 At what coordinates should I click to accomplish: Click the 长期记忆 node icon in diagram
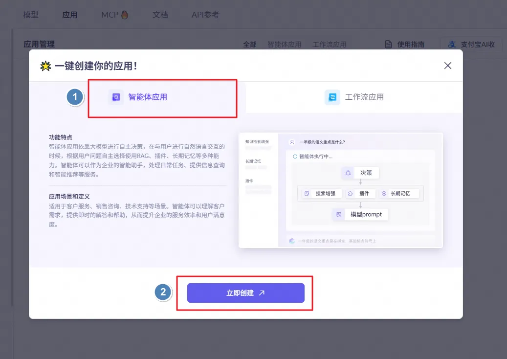coord(384,193)
